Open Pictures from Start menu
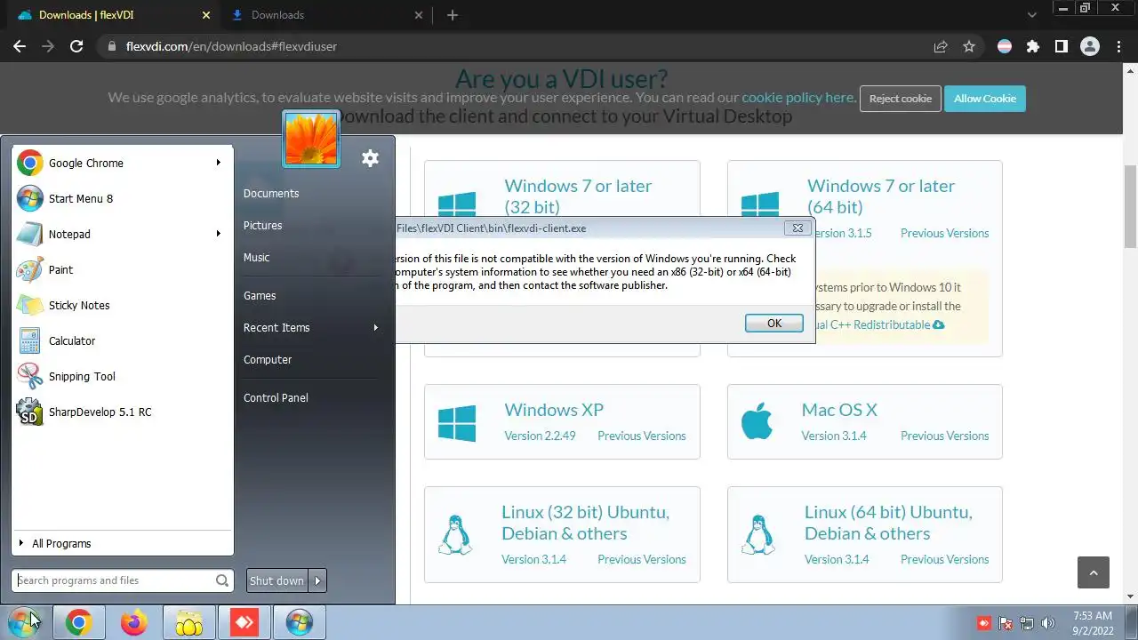The height and width of the screenshot is (640, 1138). coord(262,225)
